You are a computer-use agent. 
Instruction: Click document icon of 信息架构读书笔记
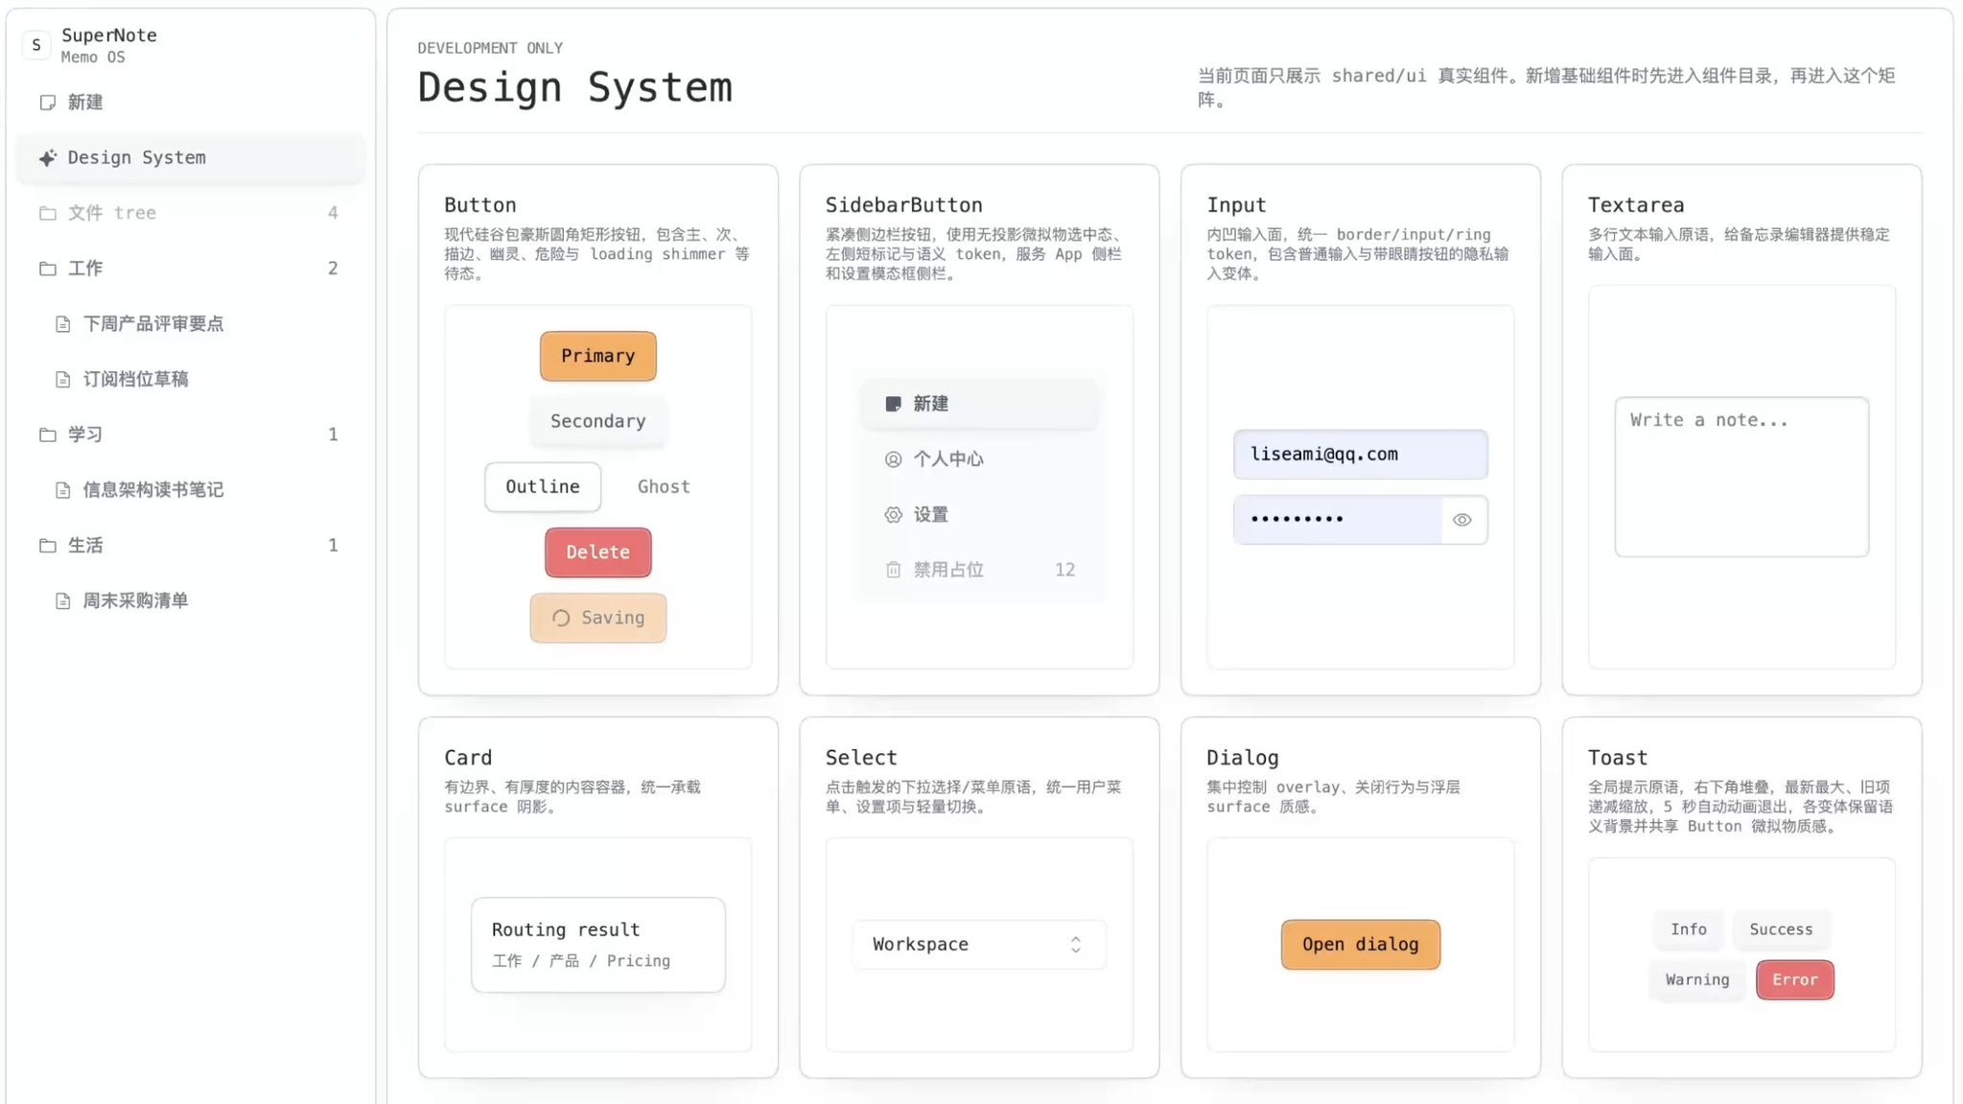[x=63, y=490]
